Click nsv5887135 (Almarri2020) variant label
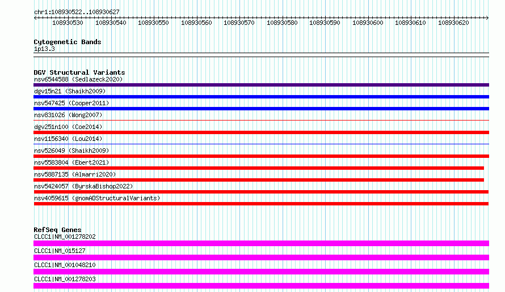The height and width of the screenshot is (292, 505). [75, 174]
